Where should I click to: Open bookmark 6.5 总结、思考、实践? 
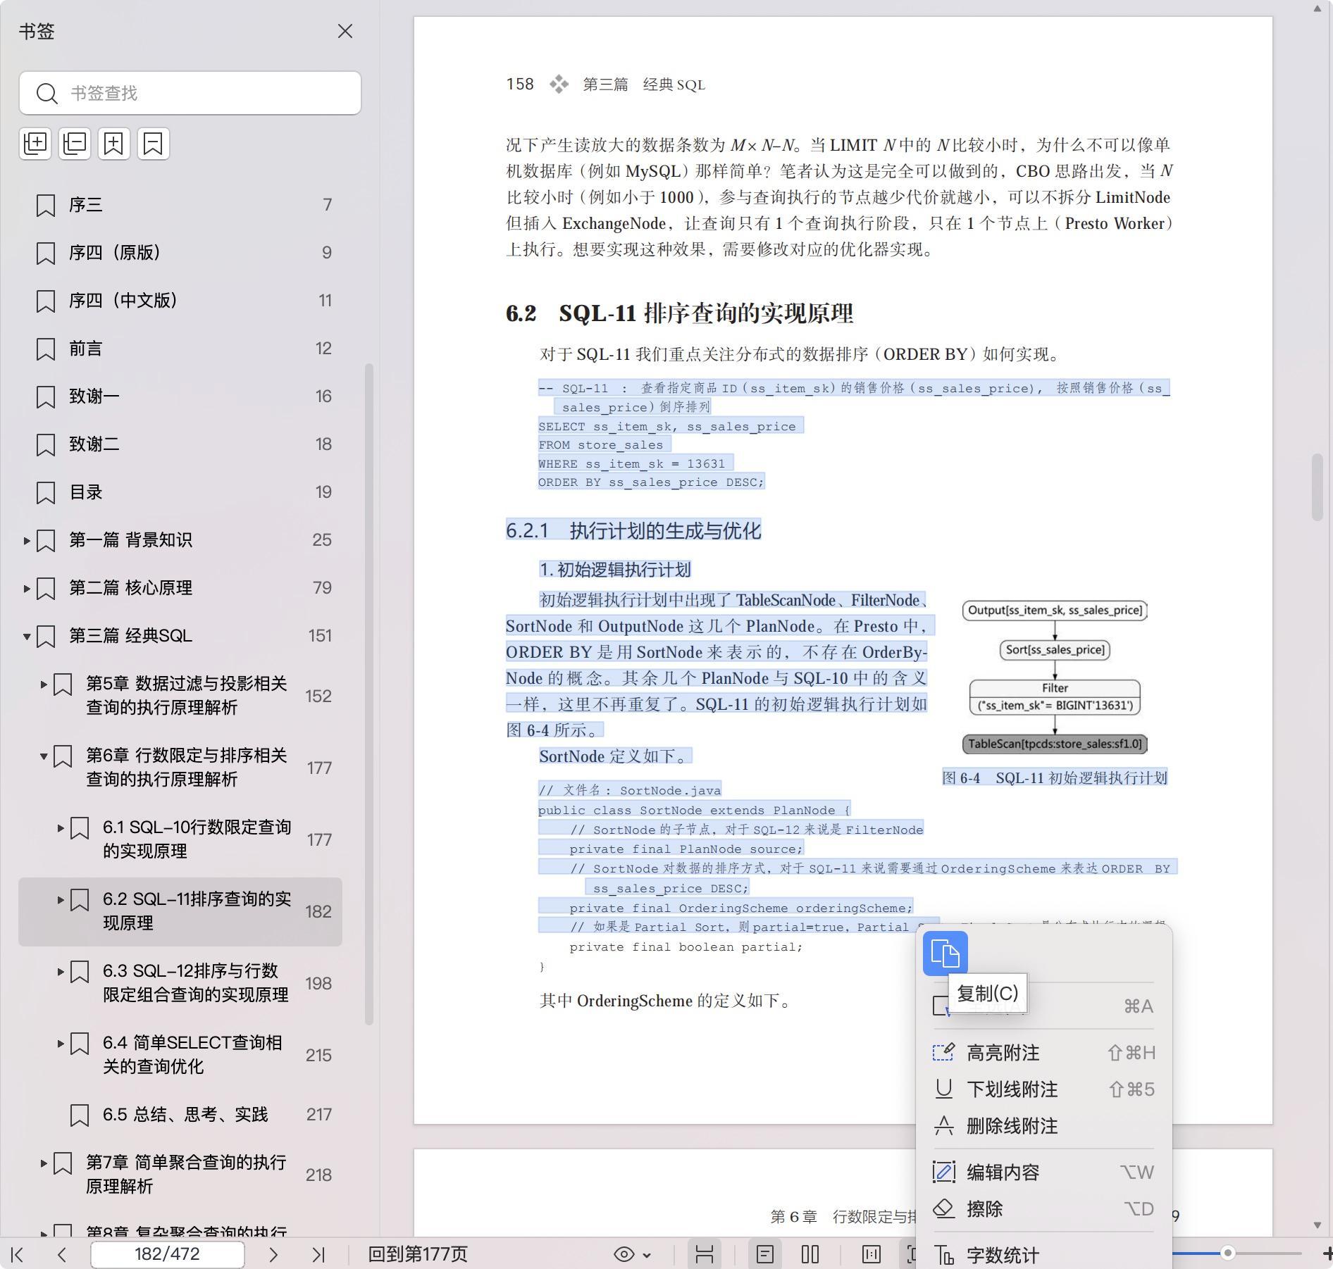click(x=185, y=1115)
